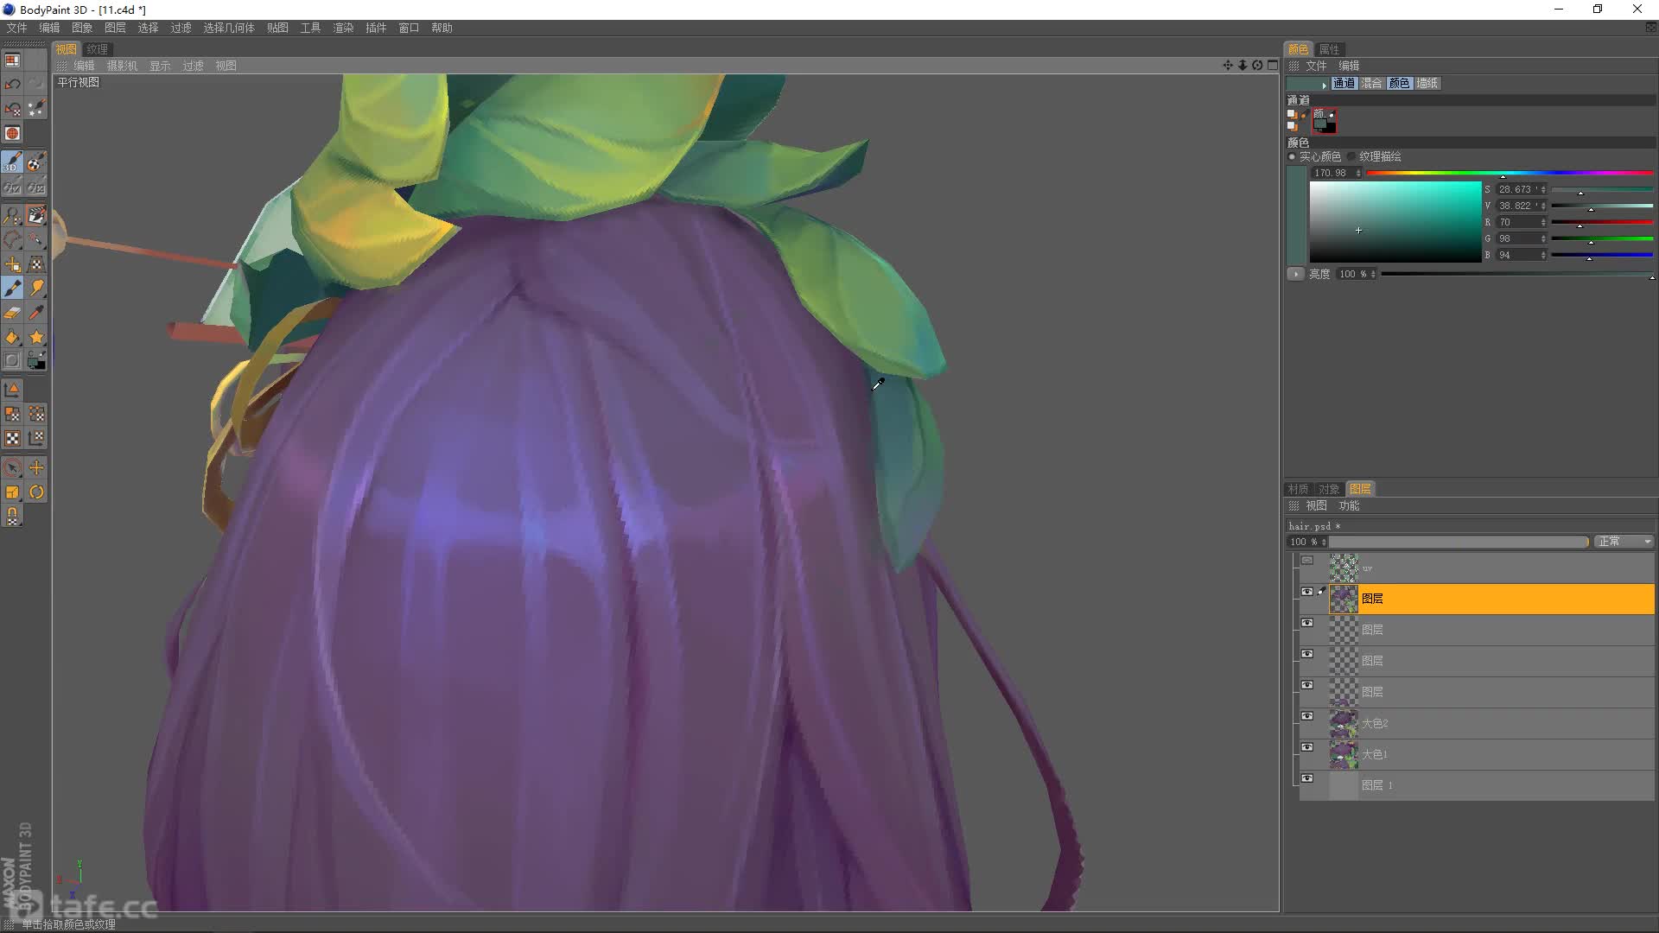
Task: Click the R value 70 stepper arrows
Action: pyautogui.click(x=1543, y=222)
